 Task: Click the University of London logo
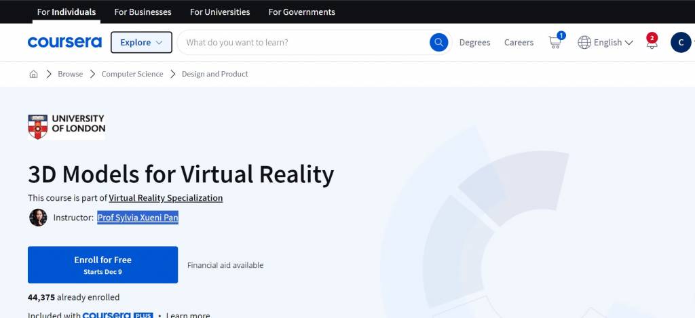click(67, 127)
